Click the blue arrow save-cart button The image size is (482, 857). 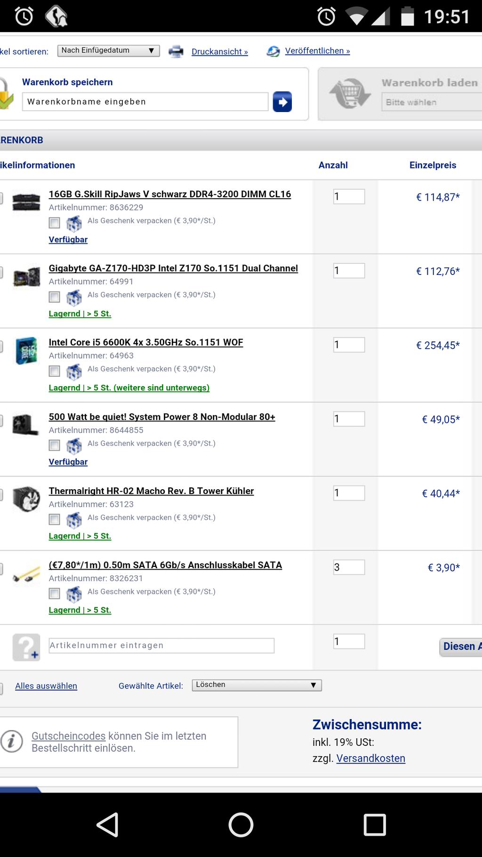tap(282, 102)
